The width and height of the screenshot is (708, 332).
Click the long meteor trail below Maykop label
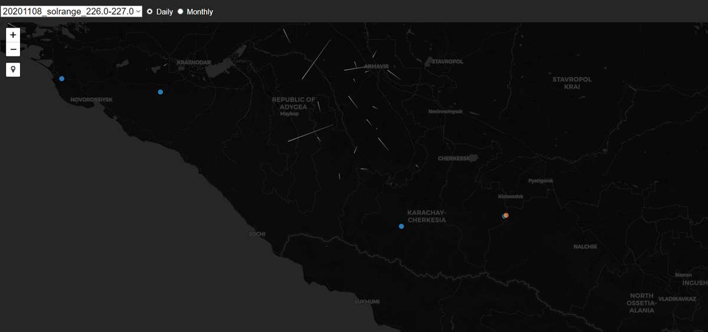click(x=311, y=133)
